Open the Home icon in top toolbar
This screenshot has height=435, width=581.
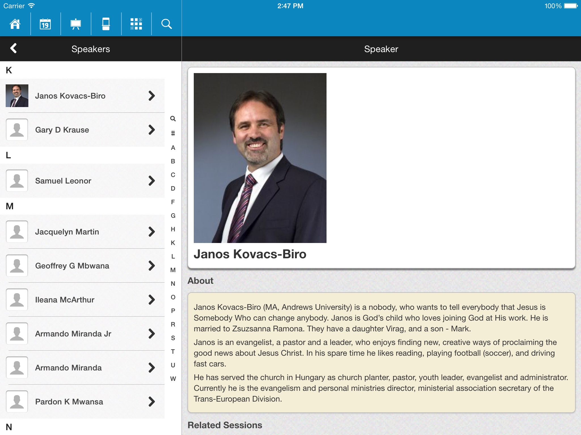pos(15,24)
